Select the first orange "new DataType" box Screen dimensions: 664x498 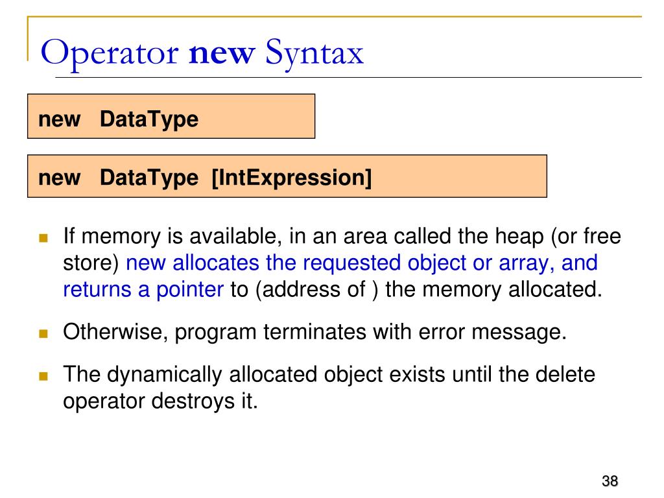(171, 117)
